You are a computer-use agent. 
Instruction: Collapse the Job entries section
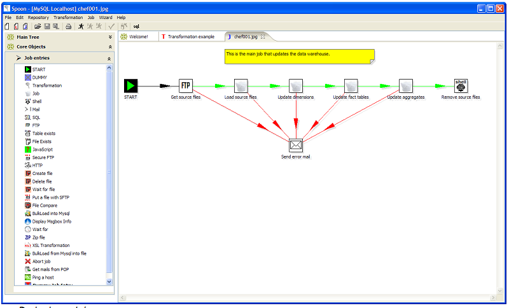coord(108,58)
